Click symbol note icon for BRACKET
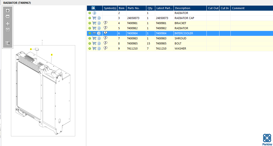Screen dimensions: 273x146 (106, 23)
